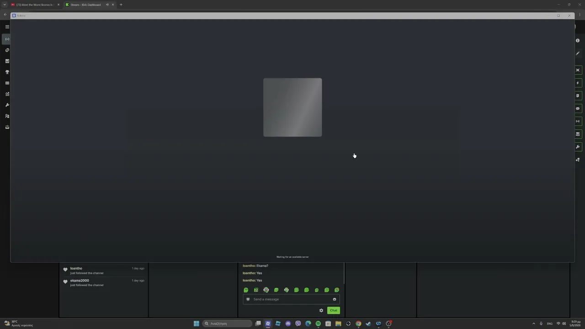Maximize the Roblox window
This screenshot has width=585, height=329.
point(558,16)
